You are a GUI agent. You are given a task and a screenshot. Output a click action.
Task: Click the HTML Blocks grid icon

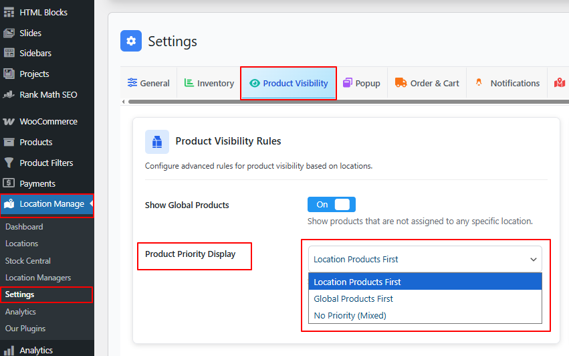9,12
